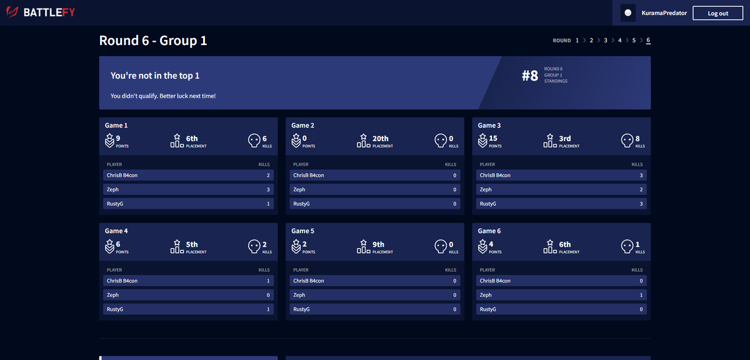Select RustyG row in Game 1
The image size is (750, 360).
tap(188, 204)
